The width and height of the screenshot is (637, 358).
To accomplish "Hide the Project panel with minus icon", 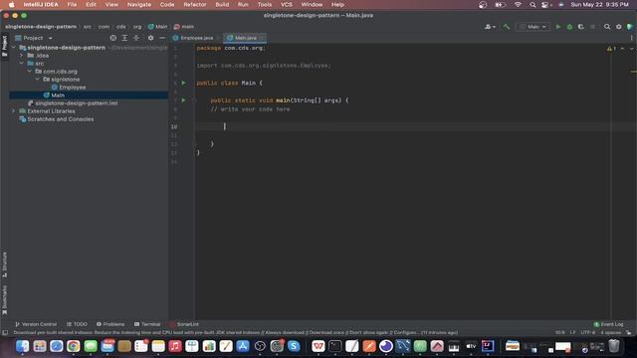I will [162, 38].
